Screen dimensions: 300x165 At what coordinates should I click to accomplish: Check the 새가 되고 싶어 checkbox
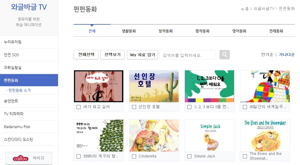78,107
